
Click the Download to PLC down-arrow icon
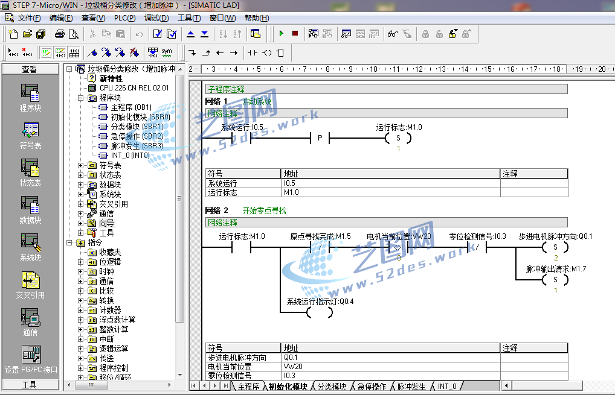[205, 34]
